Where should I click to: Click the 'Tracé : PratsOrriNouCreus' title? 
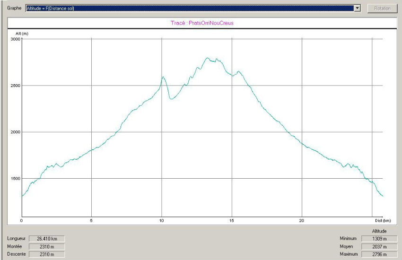pos(202,23)
